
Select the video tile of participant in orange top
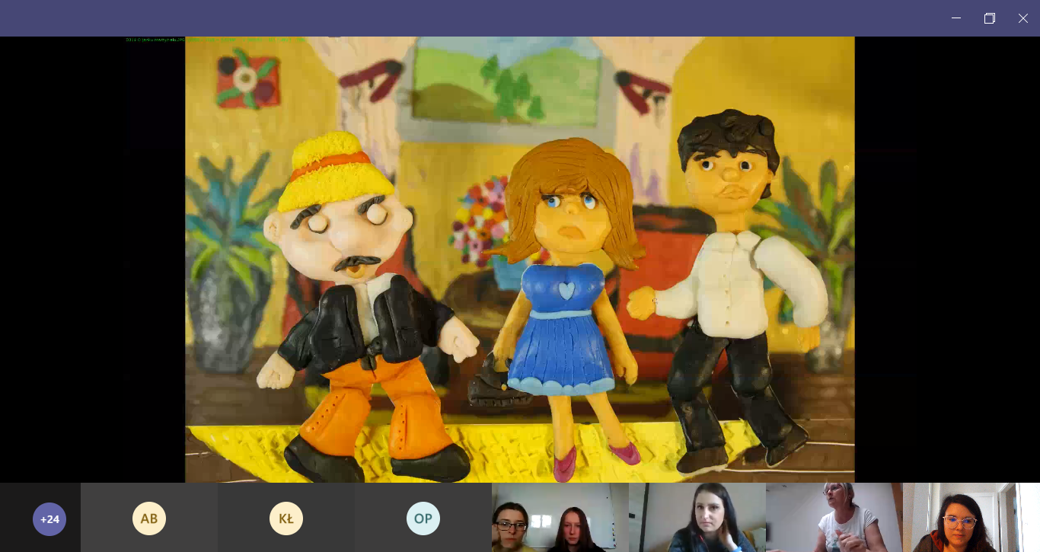[x=971, y=518]
